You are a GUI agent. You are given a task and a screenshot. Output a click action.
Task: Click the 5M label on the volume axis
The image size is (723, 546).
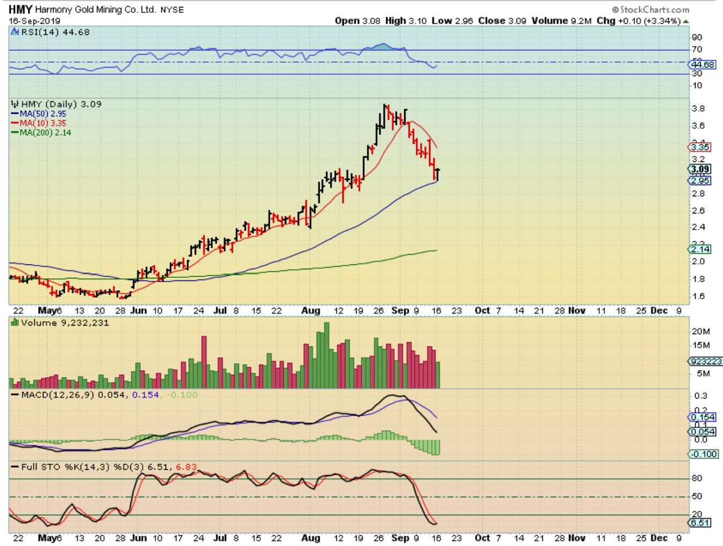tap(703, 374)
